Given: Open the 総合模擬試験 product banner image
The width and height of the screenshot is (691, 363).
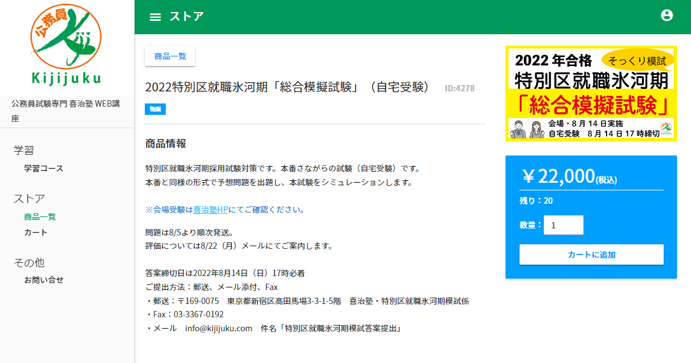Looking at the screenshot, I should click(x=591, y=94).
